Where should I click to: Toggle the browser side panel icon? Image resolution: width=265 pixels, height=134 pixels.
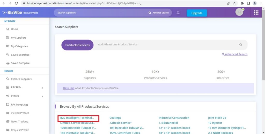[248, 3]
